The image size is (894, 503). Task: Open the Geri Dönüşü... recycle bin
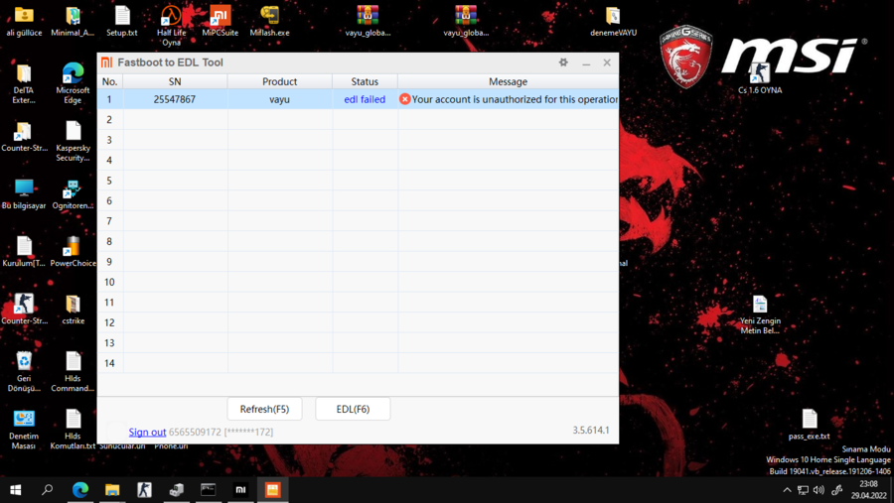click(x=24, y=371)
